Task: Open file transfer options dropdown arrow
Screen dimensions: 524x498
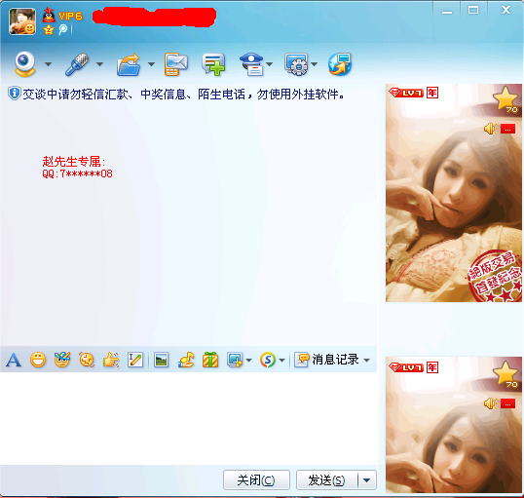Action: tap(151, 64)
